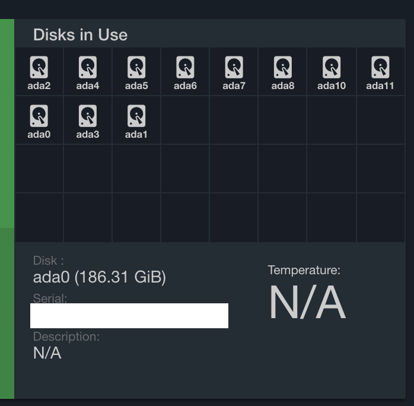Select the ada2 disk icon
This screenshot has width=414, height=406.
pos(39,67)
